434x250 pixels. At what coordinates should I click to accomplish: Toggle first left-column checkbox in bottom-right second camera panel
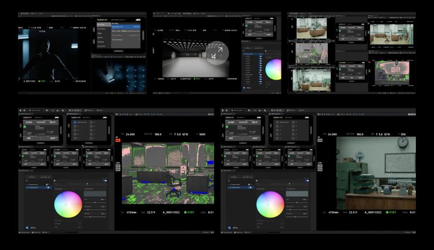277,122
